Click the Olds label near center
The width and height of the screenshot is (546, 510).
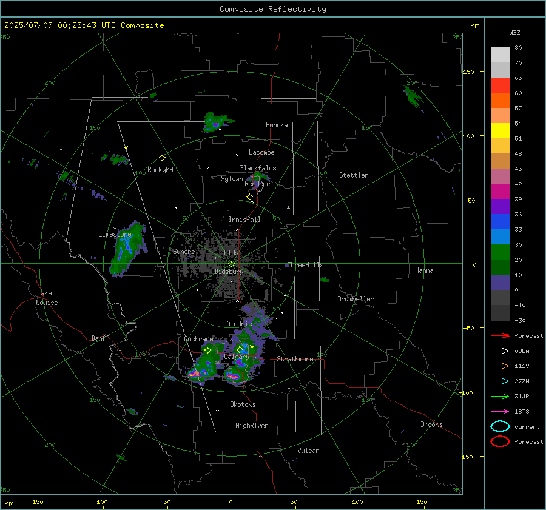(x=231, y=253)
